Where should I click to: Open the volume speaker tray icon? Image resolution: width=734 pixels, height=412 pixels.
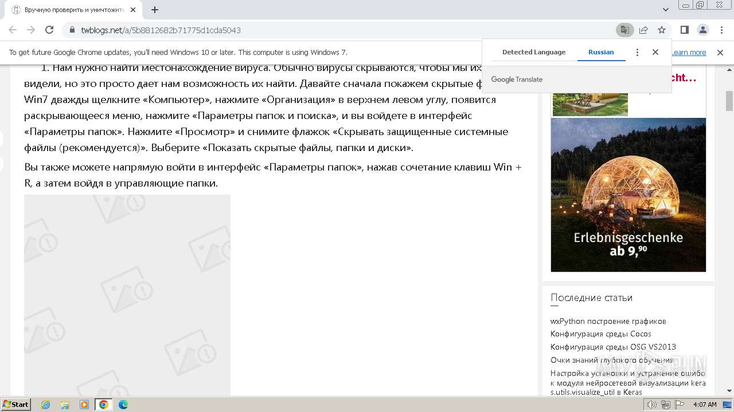coord(651,405)
